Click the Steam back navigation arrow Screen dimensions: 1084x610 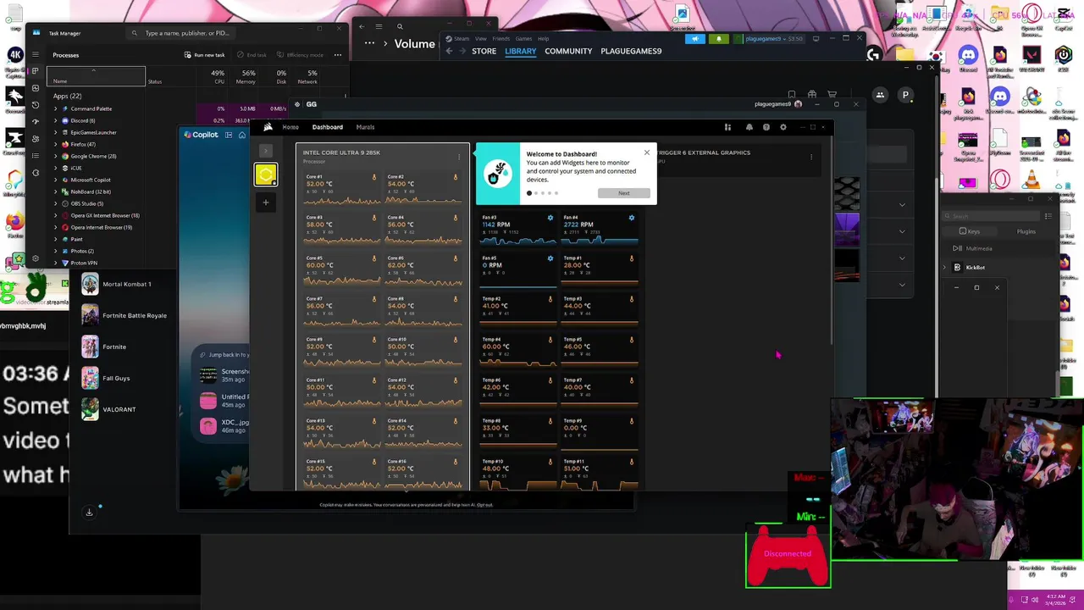449,51
